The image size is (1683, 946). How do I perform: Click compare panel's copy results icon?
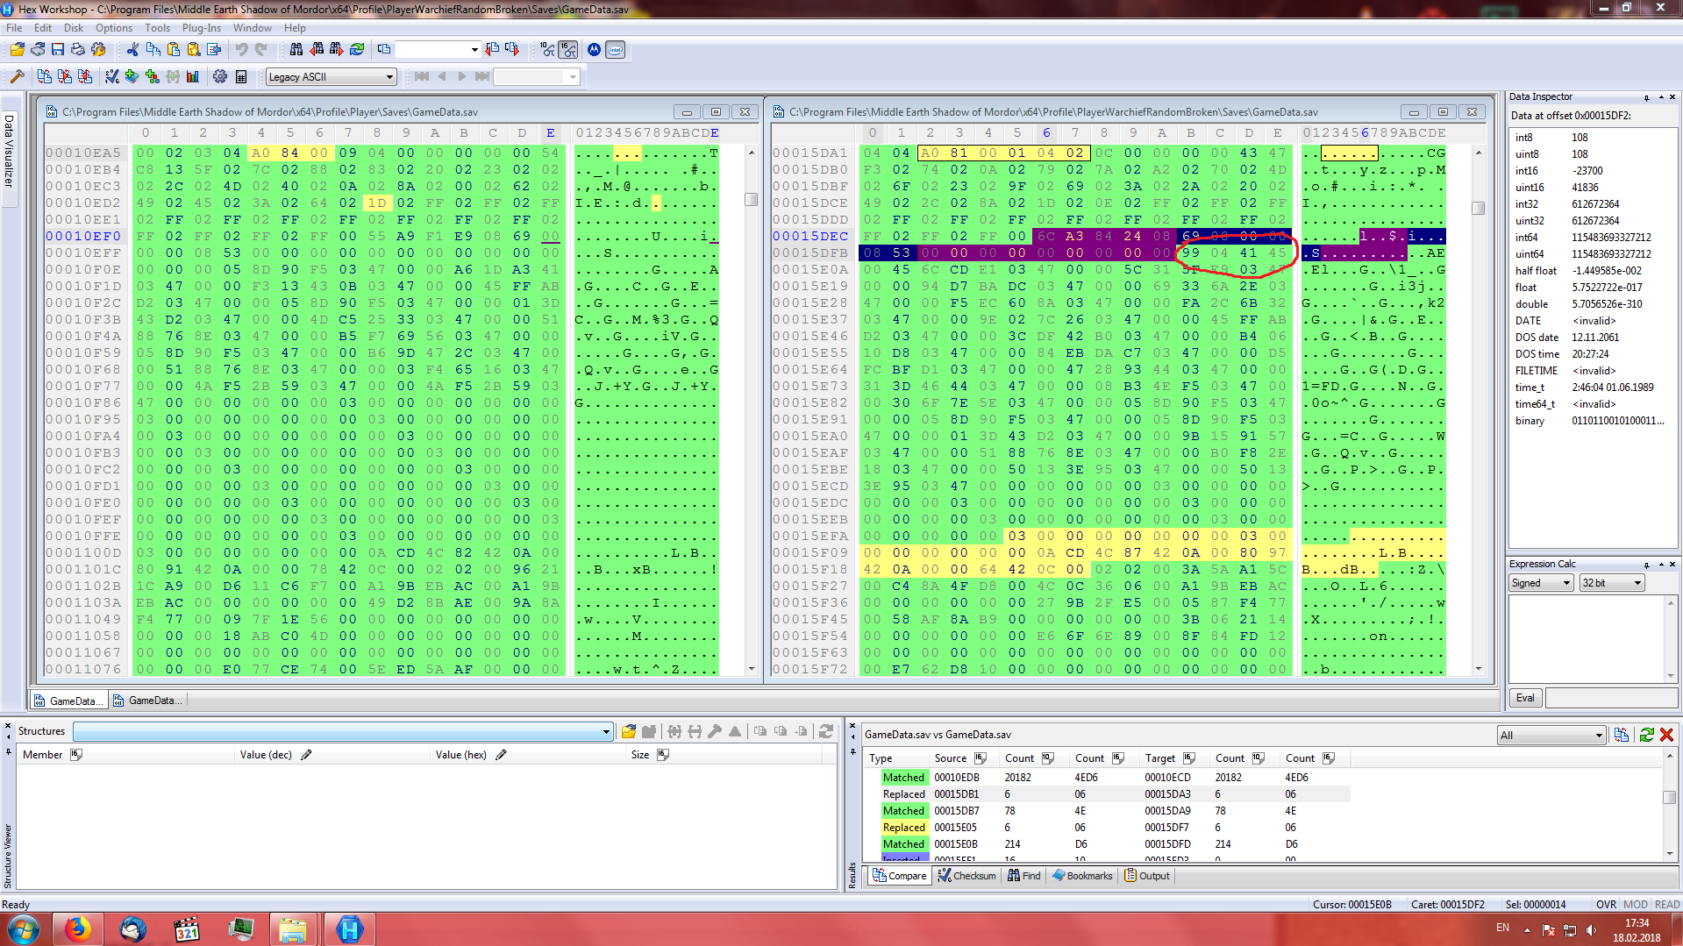click(1622, 736)
